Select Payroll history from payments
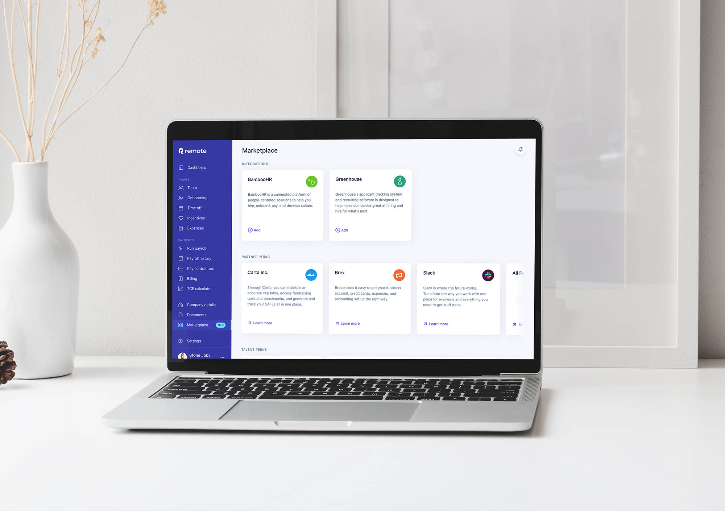The width and height of the screenshot is (725, 511). tap(200, 258)
